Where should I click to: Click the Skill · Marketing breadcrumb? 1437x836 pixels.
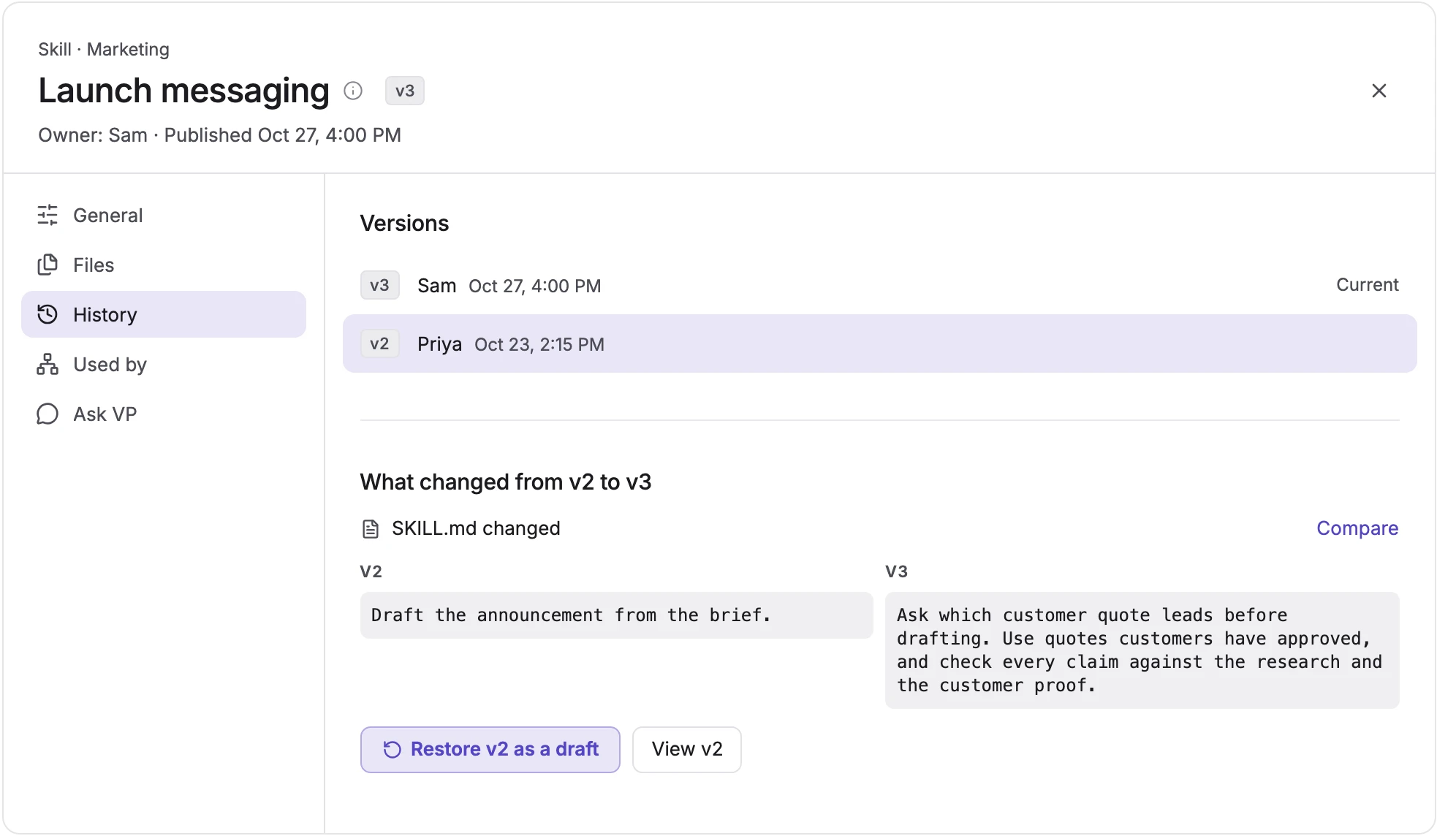(x=104, y=49)
